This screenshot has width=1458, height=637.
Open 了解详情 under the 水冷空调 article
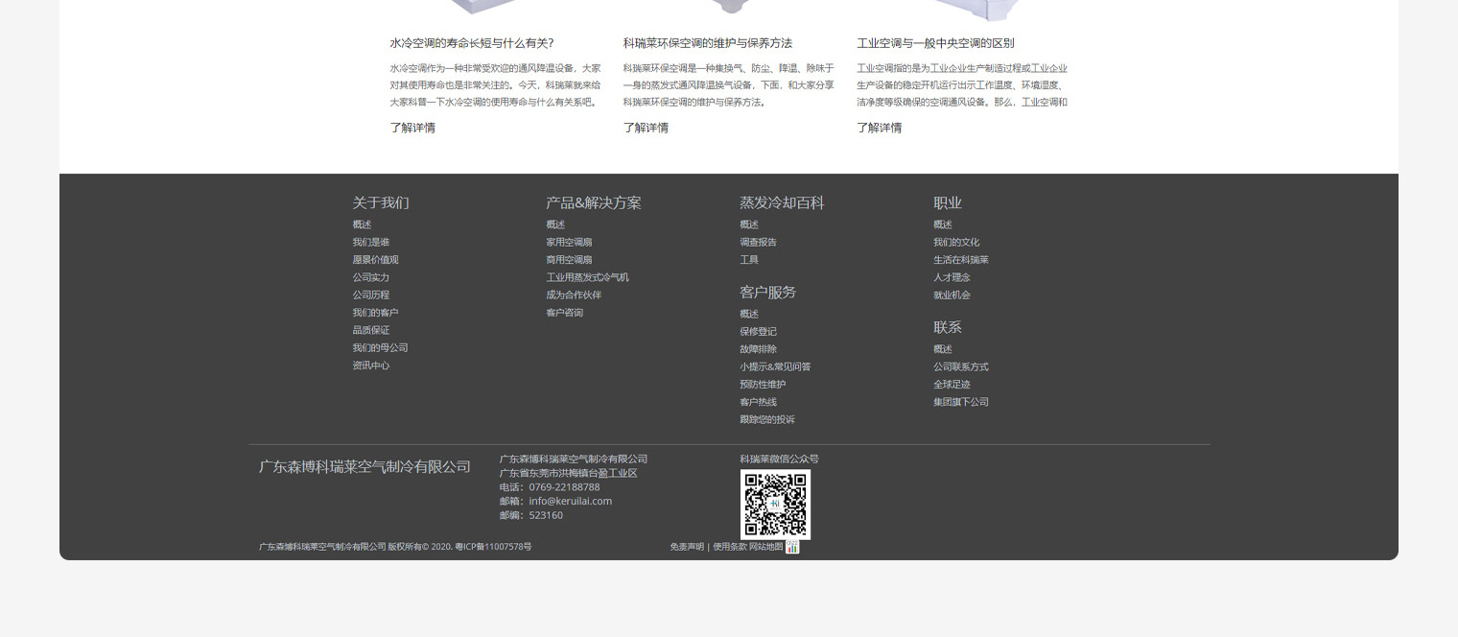coord(412,128)
